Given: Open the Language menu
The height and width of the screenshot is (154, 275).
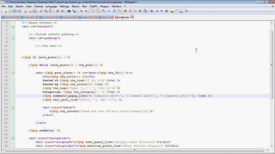Looking at the screenshot, I should click(x=51, y=6).
